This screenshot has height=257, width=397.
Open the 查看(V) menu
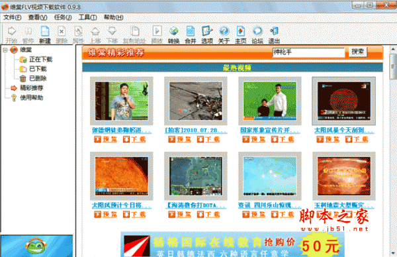(x=38, y=17)
